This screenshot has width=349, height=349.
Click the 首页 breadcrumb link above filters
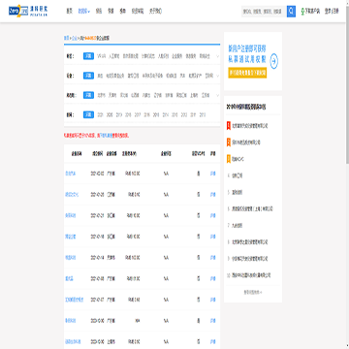pos(67,38)
